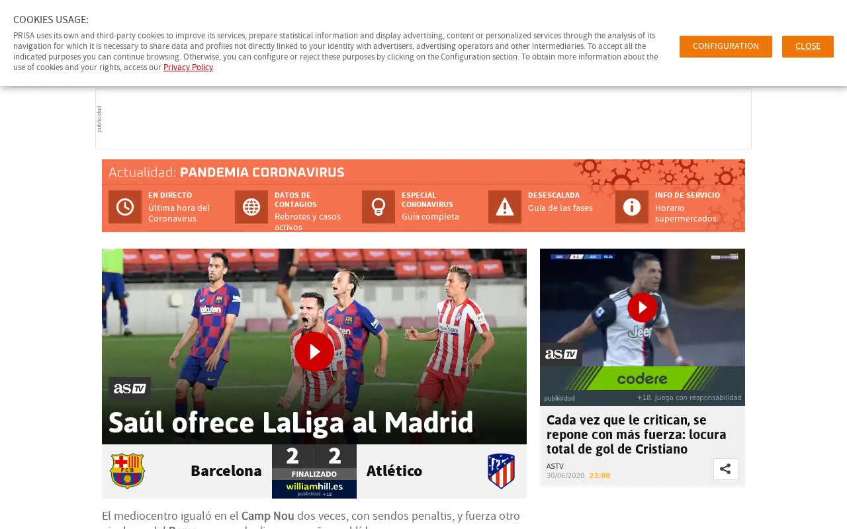Click the Atlético de Madrid crest

(x=501, y=471)
